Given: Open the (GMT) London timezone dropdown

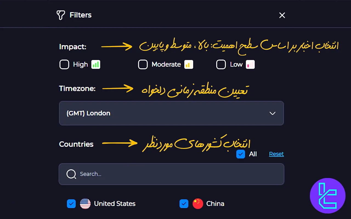Looking at the screenshot, I should tap(171, 113).
